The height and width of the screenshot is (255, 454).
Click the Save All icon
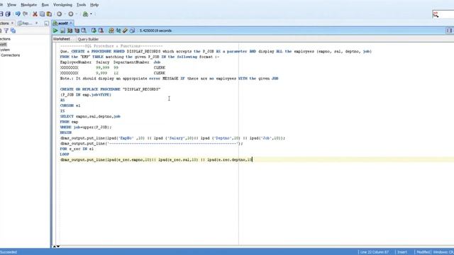8,14
